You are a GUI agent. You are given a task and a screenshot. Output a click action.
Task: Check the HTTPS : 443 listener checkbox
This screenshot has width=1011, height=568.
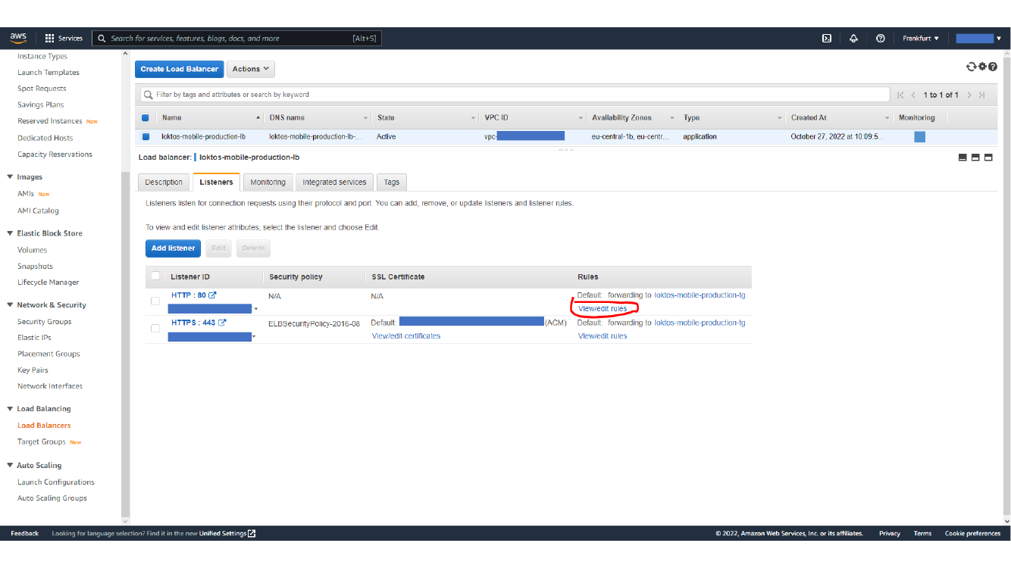[x=155, y=329]
